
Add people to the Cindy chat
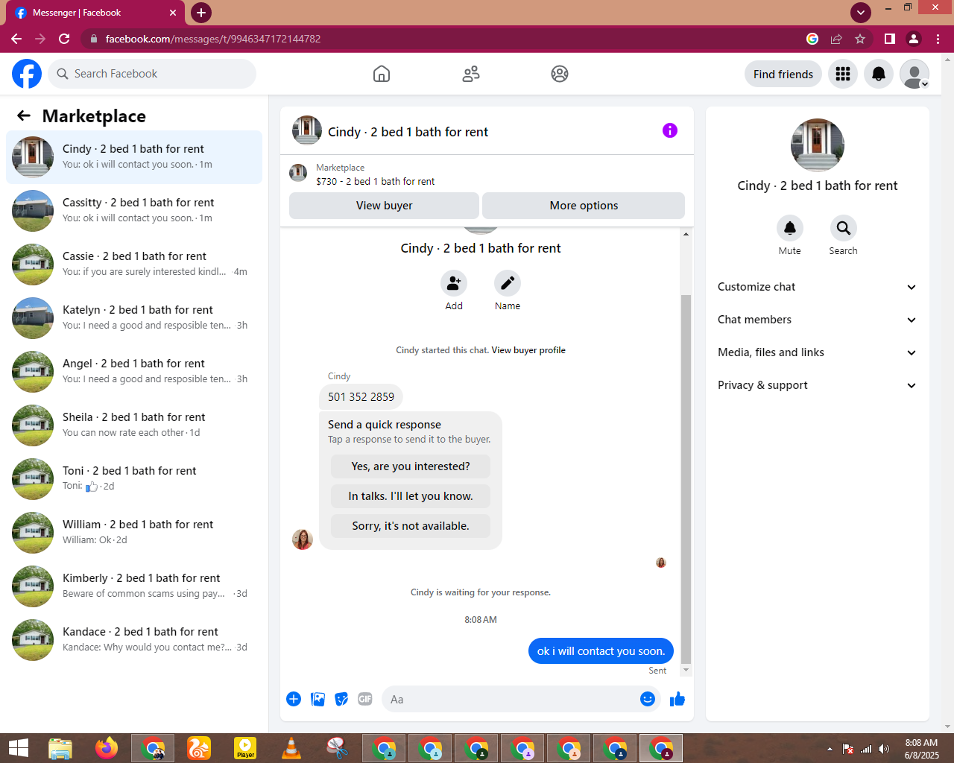(454, 283)
